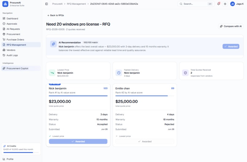Screen dimensions: 247x162
Task: Click the top pick badge on Nick's card
Action: (x=55, y=84)
